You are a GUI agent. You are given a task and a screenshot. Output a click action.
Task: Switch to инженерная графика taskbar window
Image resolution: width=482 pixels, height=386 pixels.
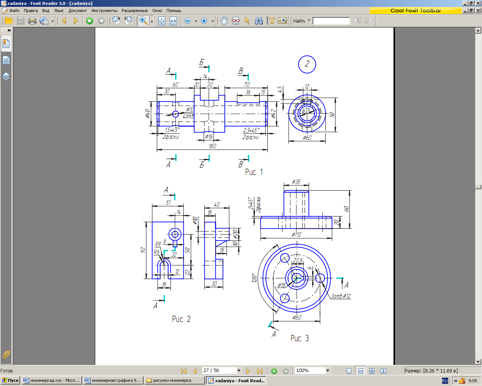point(113,380)
